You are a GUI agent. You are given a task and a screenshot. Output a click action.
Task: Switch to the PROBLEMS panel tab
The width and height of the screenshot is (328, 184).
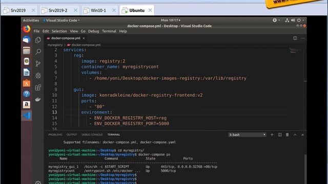click(x=55, y=135)
